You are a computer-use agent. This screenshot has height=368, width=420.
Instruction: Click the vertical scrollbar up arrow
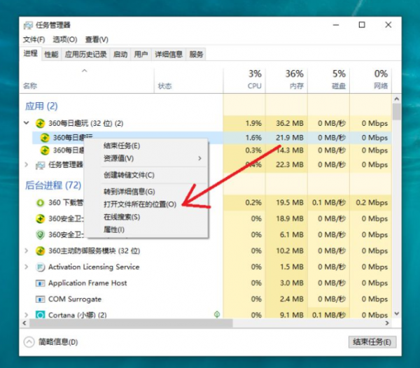[x=397, y=99]
